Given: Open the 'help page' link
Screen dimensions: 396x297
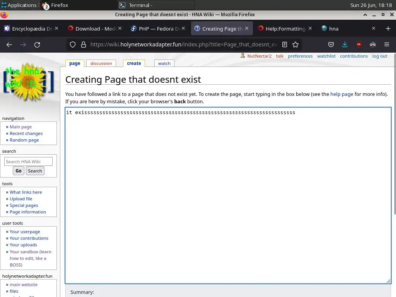Looking at the screenshot, I should pos(342,94).
